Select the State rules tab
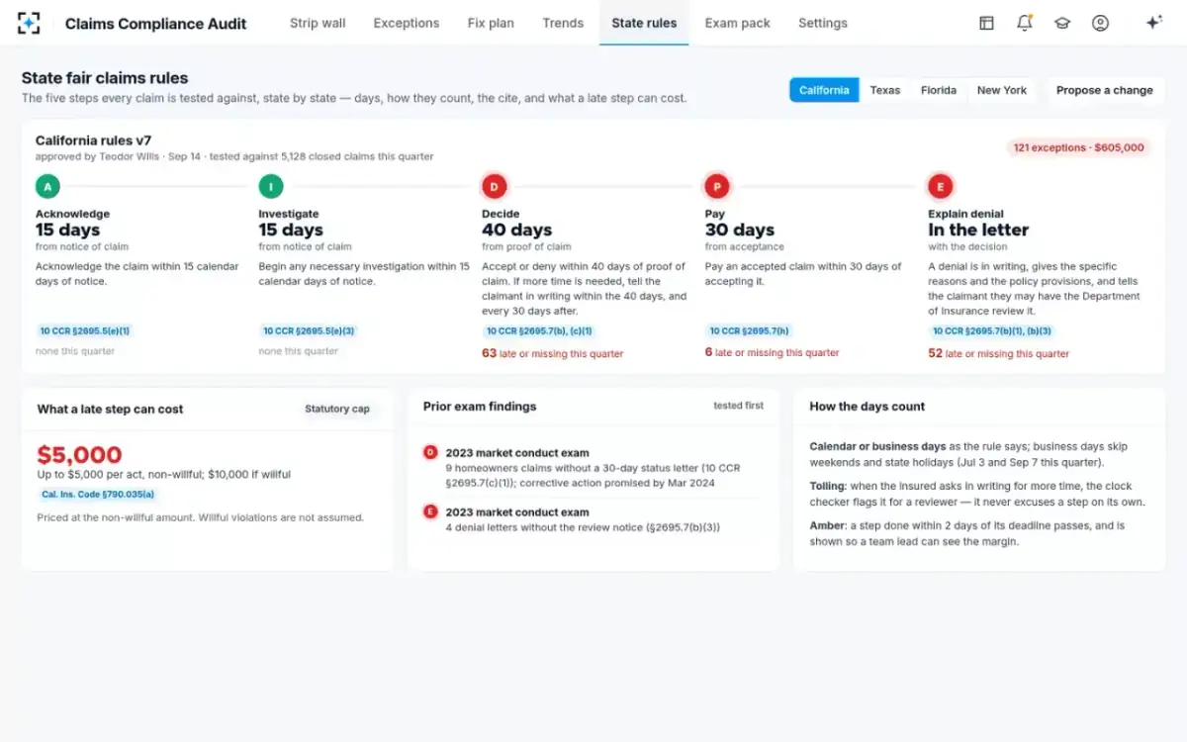This screenshot has width=1187, height=742. pyautogui.click(x=644, y=23)
